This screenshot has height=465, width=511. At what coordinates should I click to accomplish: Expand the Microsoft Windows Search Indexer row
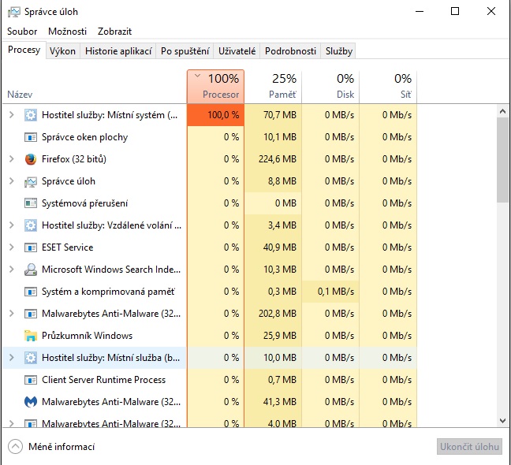pyautogui.click(x=11, y=270)
